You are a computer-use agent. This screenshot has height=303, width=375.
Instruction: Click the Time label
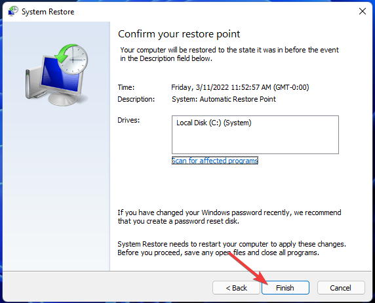tap(126, 87)
